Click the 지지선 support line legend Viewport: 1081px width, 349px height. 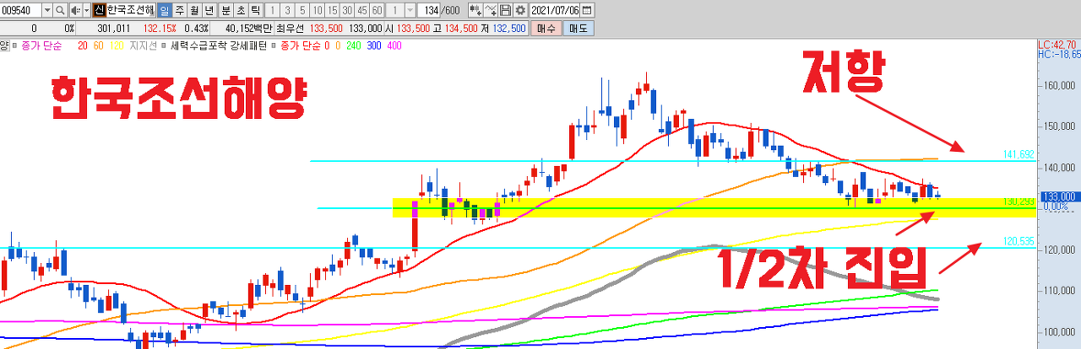pos(143,46)
